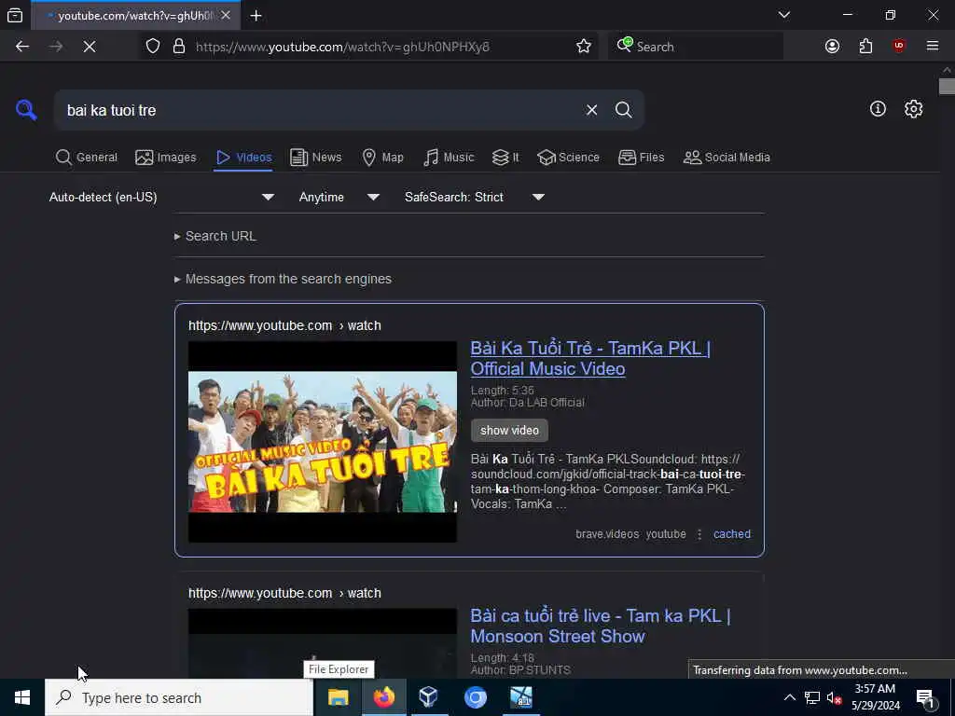Click the network tray icon
The height and width of the screenshot is (716, 955).
pyautogui.click(x=812, y=697)
